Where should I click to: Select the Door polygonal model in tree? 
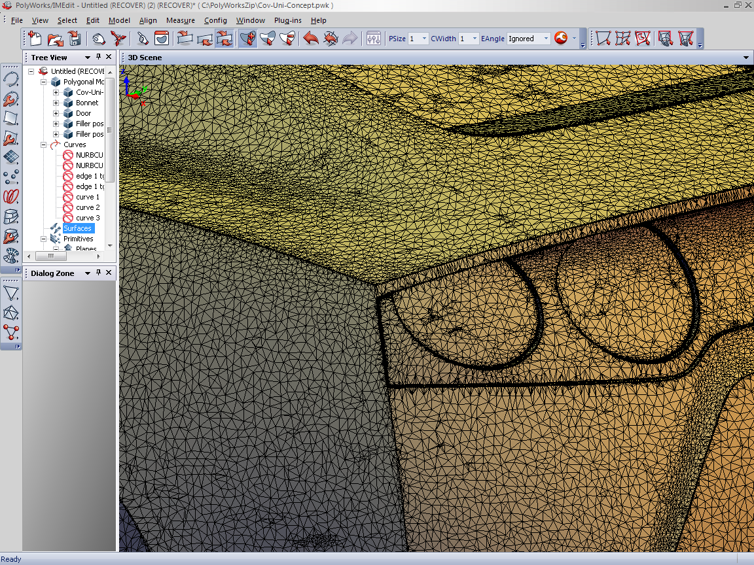coord(83,113)
